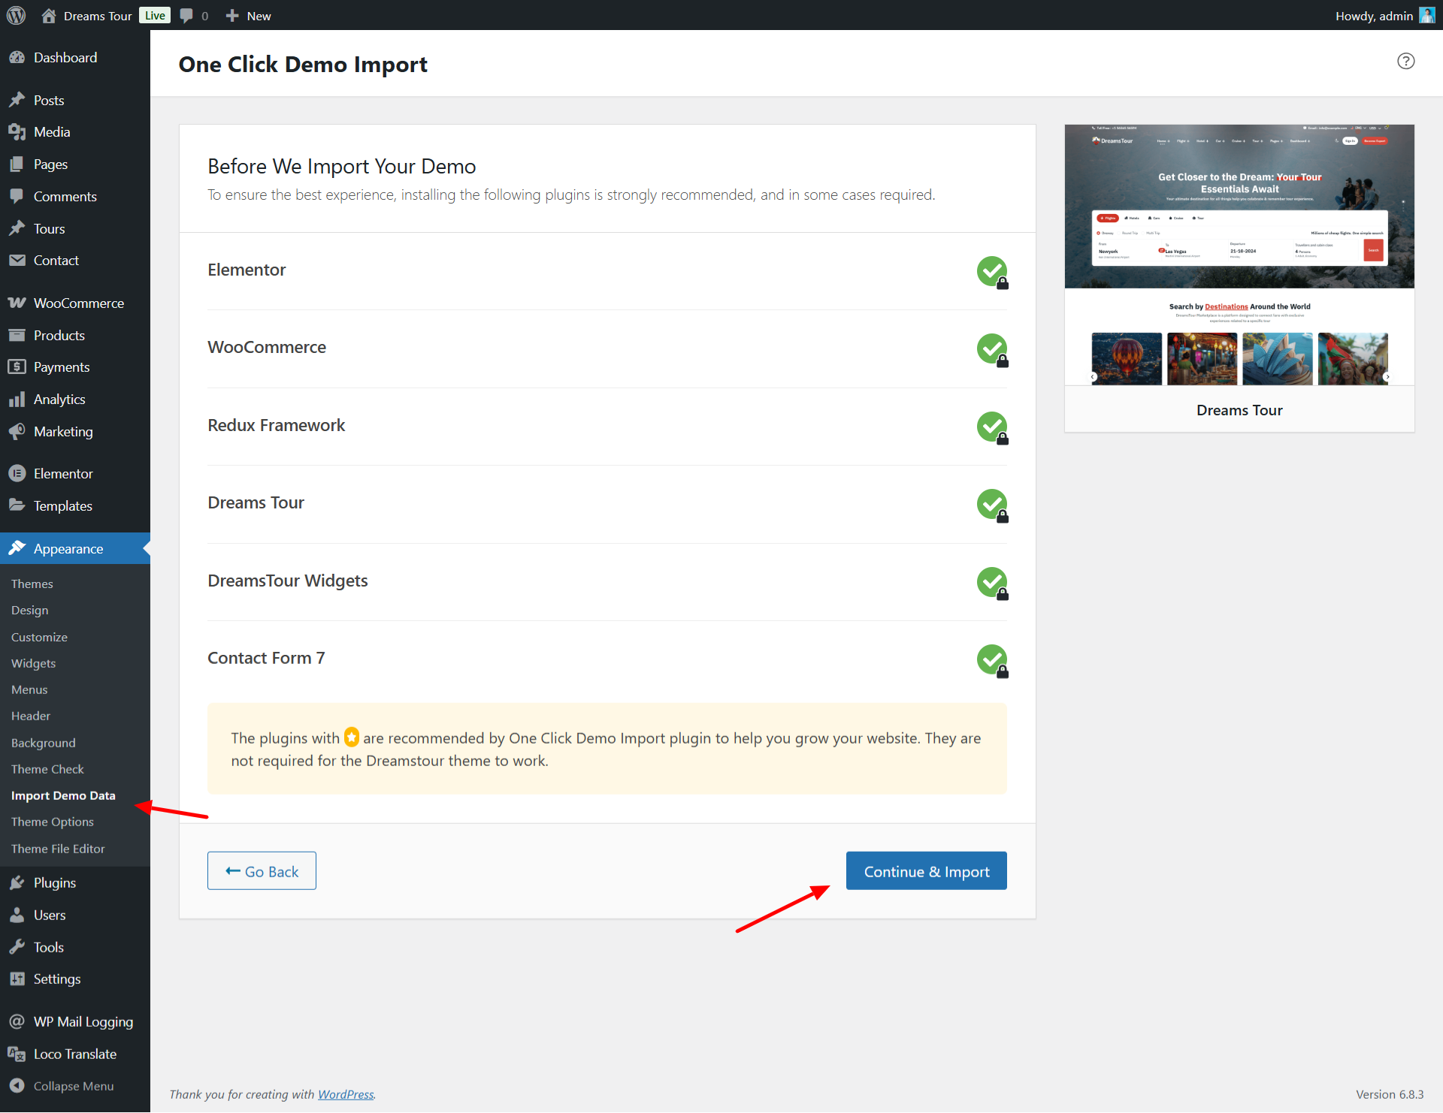This screenshot has height=1113, width=1443.
Task: Click the Dreams Tour demo preview thumbnail
Action: [1239, 255]
